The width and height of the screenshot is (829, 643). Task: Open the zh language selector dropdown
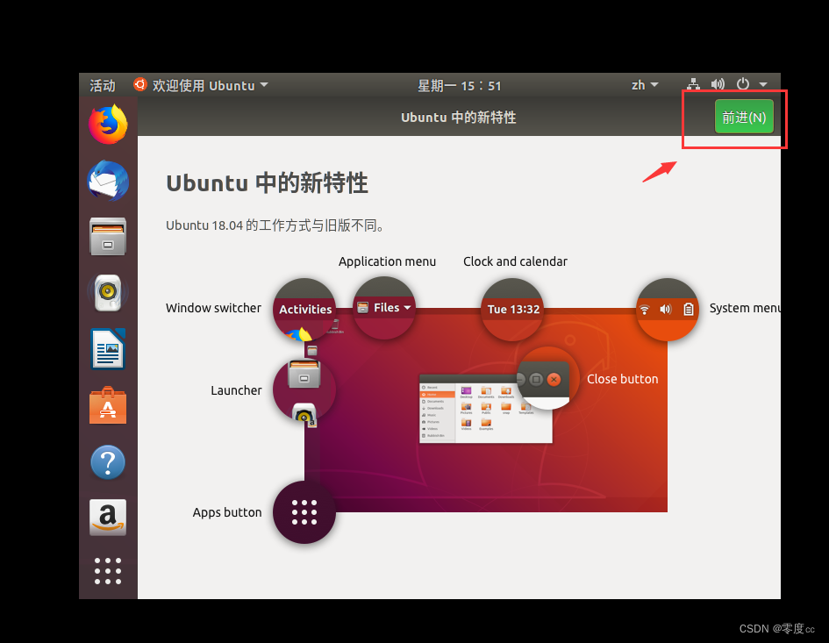(644, 84)
